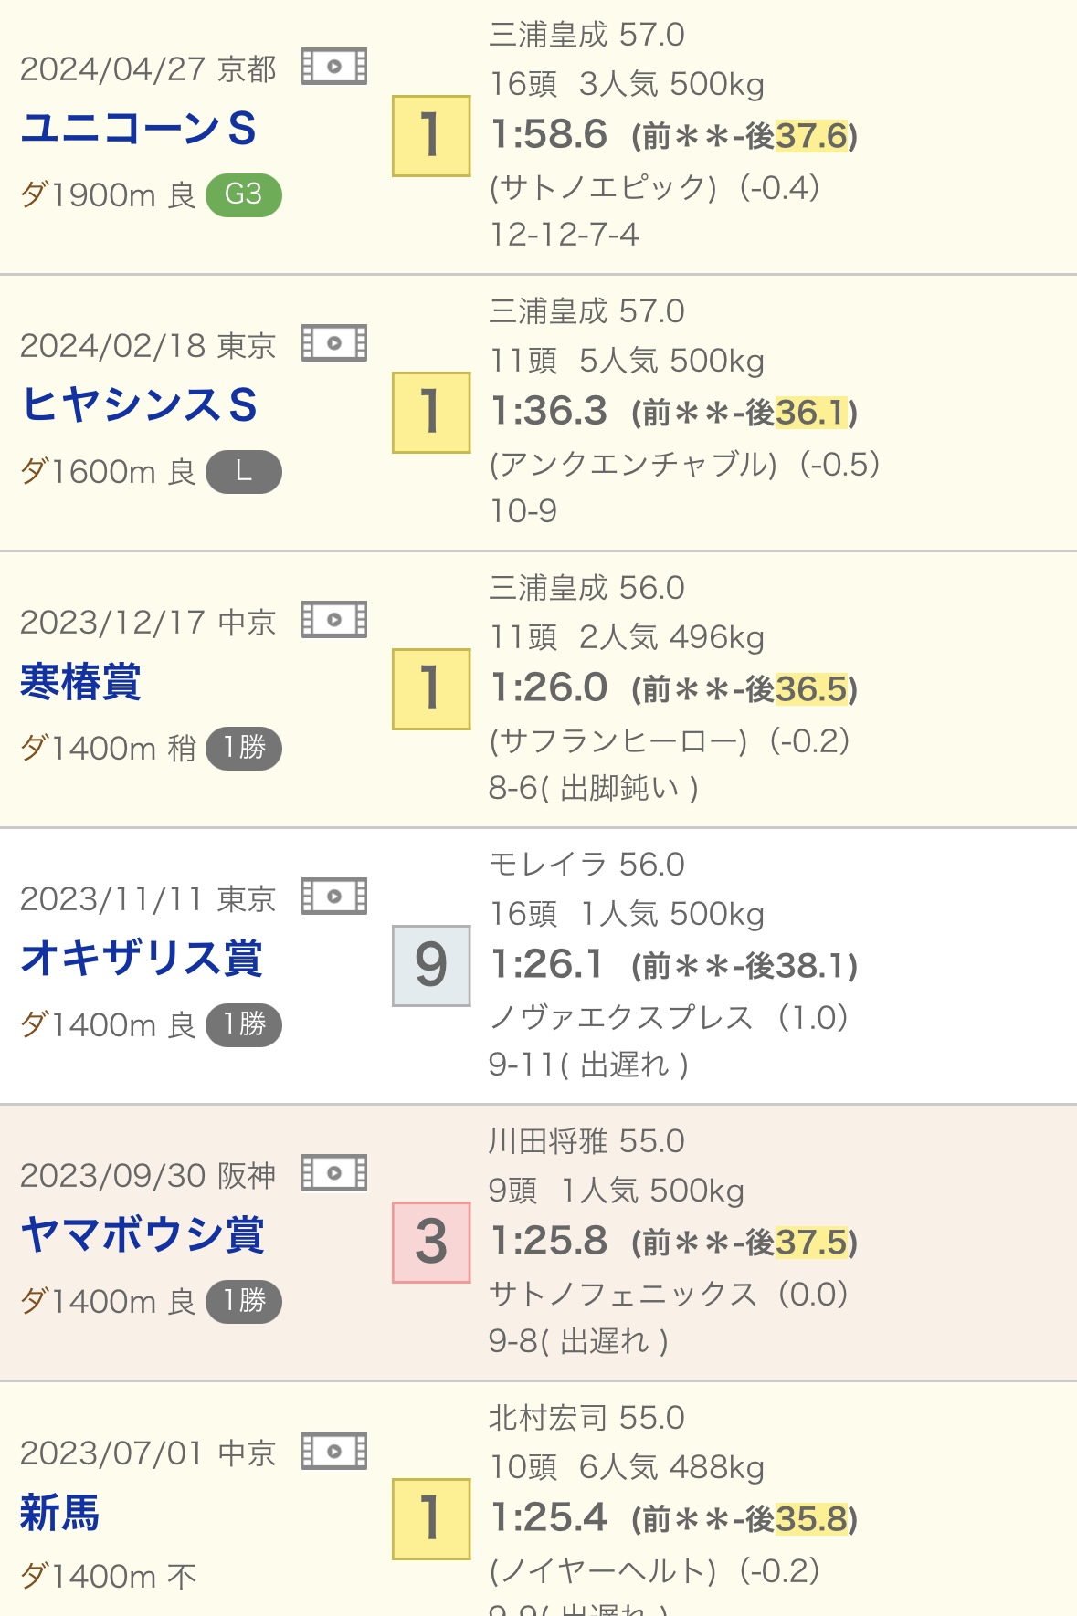Open the オキザリス賞 race link
The height and width of the screenshot is (1616, 1077).
point(142,959)
